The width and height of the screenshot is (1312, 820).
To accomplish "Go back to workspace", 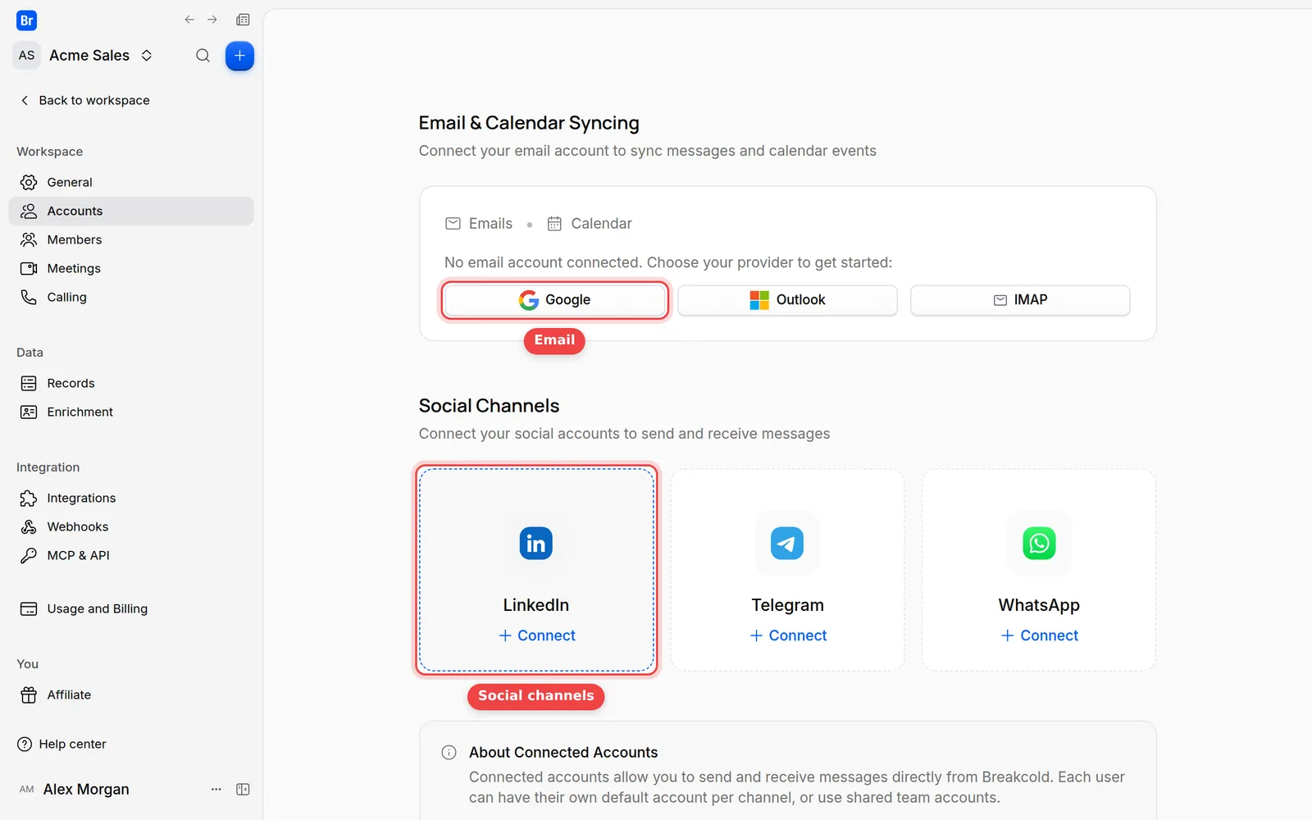I will tap(85, 100).
